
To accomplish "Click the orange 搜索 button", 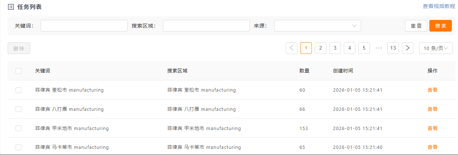I will [x=440, y=26].
